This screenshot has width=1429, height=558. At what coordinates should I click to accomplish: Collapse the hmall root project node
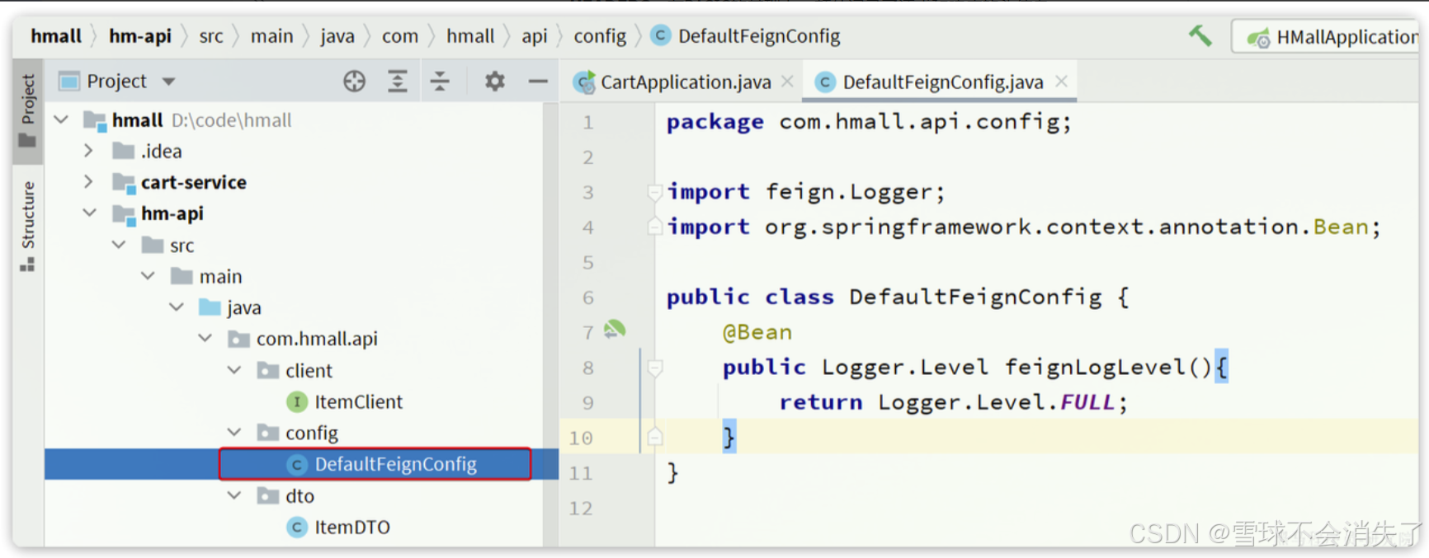click(x=61, y=120)
